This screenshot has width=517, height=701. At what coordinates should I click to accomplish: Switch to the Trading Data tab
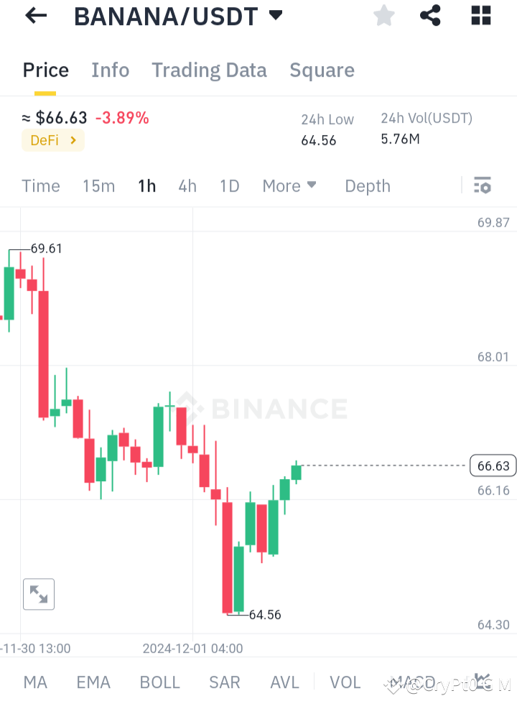coord(209,70)
